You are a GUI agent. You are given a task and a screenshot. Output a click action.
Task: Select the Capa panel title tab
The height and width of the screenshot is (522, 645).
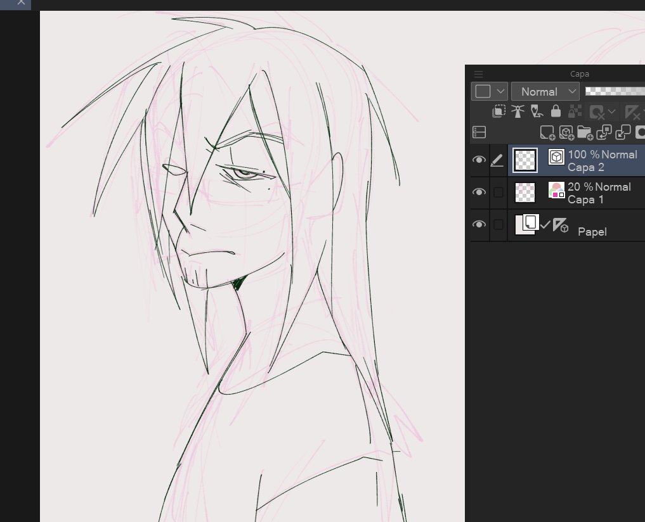(579, 73)
